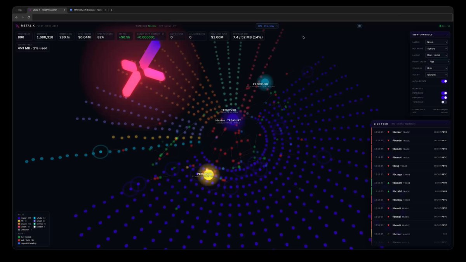Click the fee icon in fdxzacr MAKER row
The width and height of the screenshot is (466, 262).
pos(388,234)
